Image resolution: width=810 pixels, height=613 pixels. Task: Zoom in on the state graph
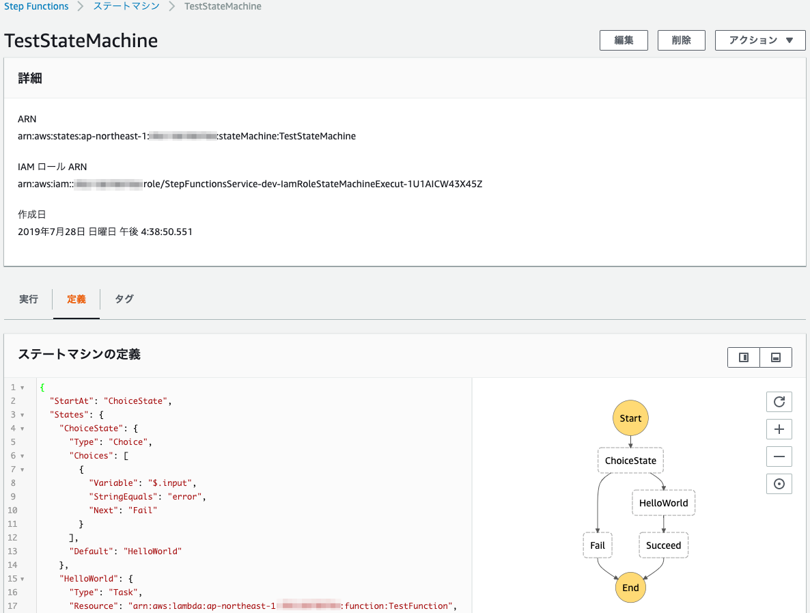[779, 429]
